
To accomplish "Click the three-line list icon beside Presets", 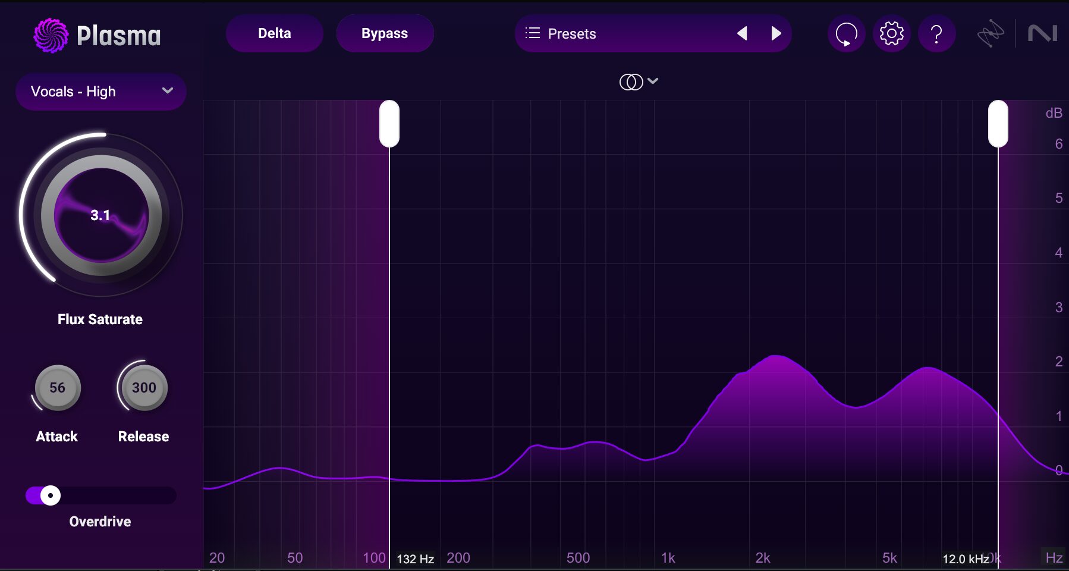I will [533, 33].
